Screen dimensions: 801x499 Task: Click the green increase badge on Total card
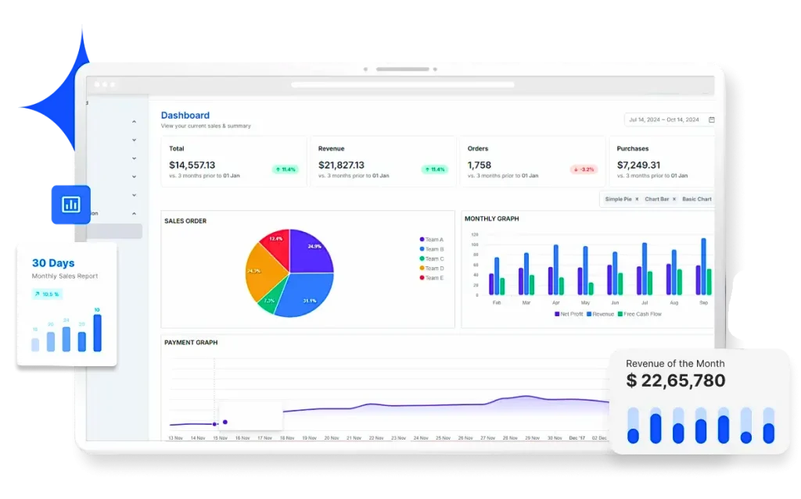(x=286, y=169)
